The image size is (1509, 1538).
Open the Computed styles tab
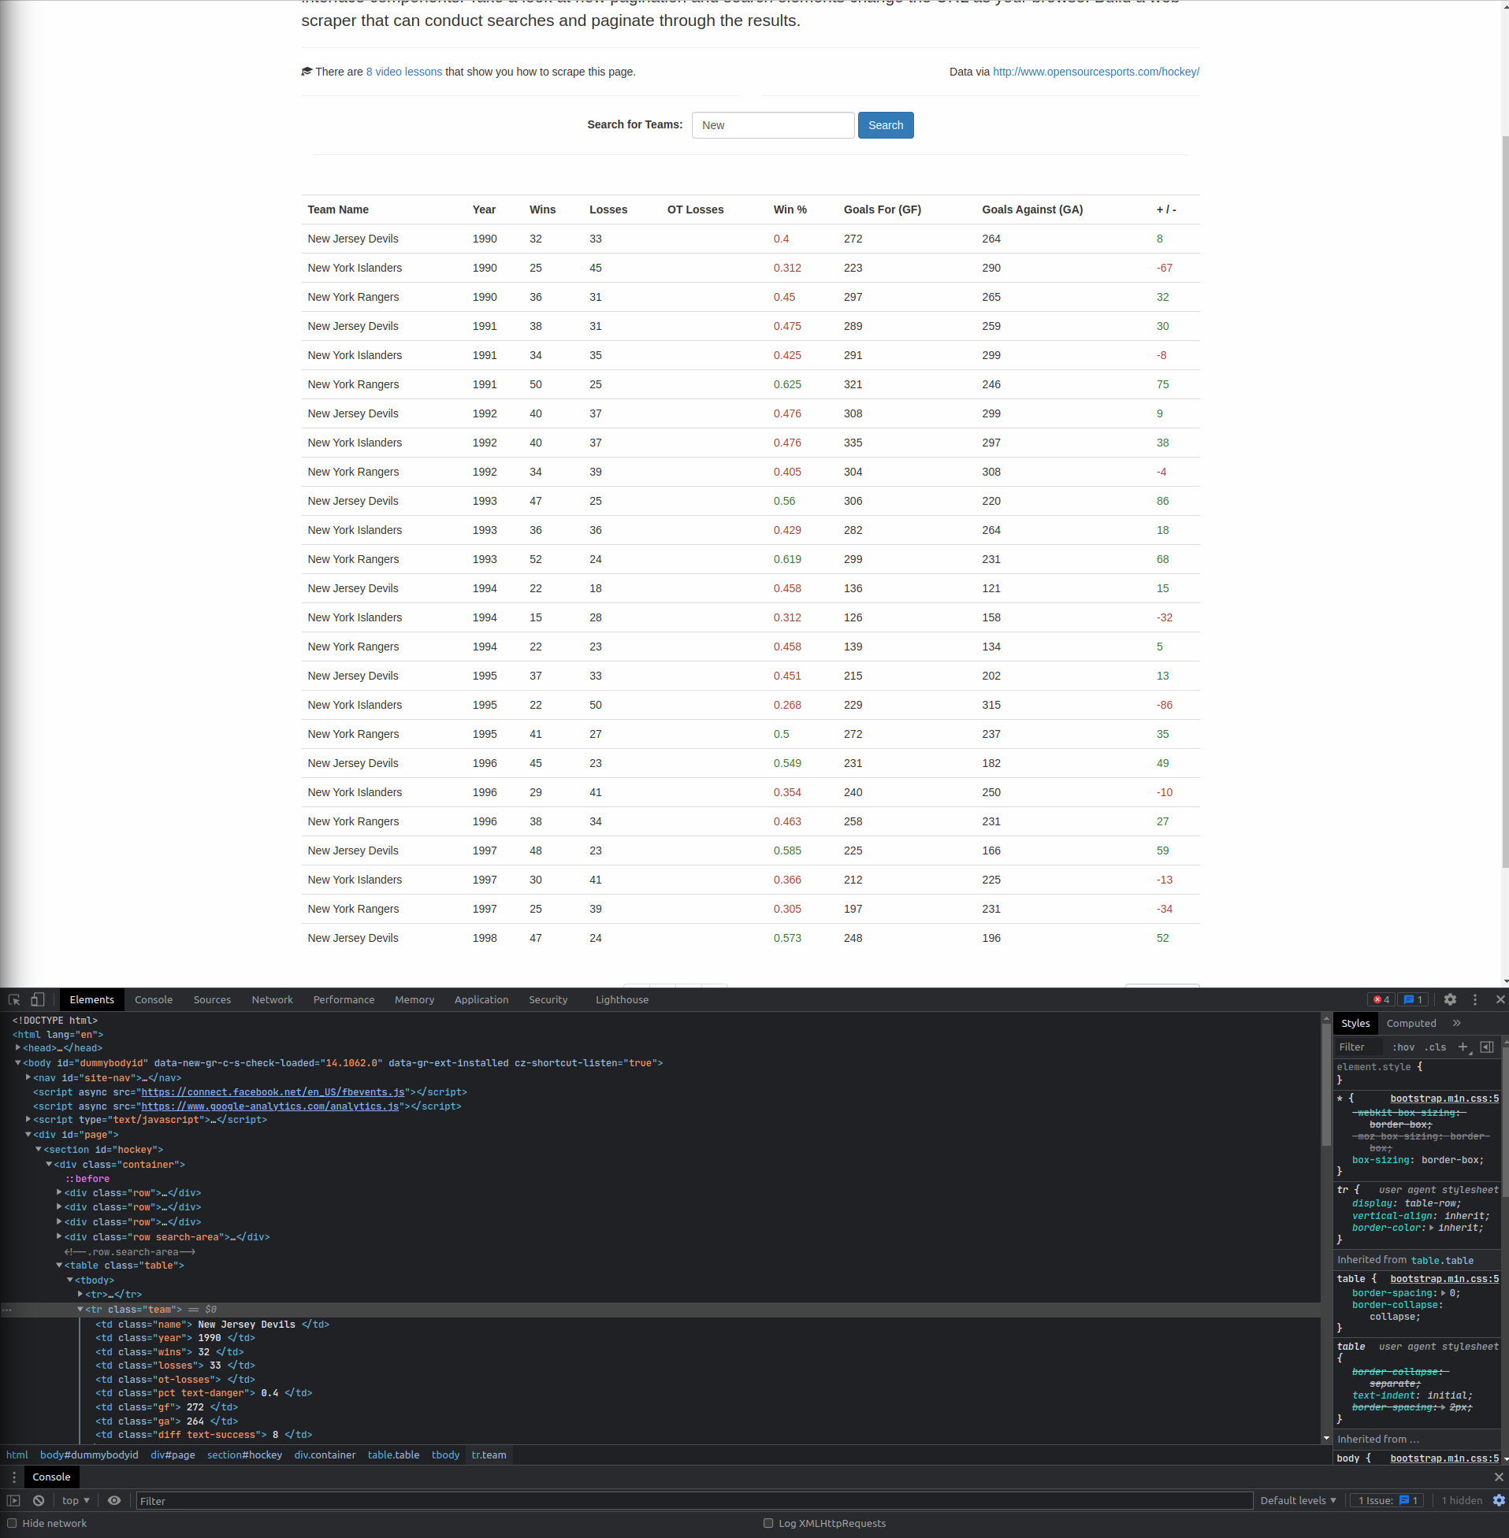[1411, 1022]
